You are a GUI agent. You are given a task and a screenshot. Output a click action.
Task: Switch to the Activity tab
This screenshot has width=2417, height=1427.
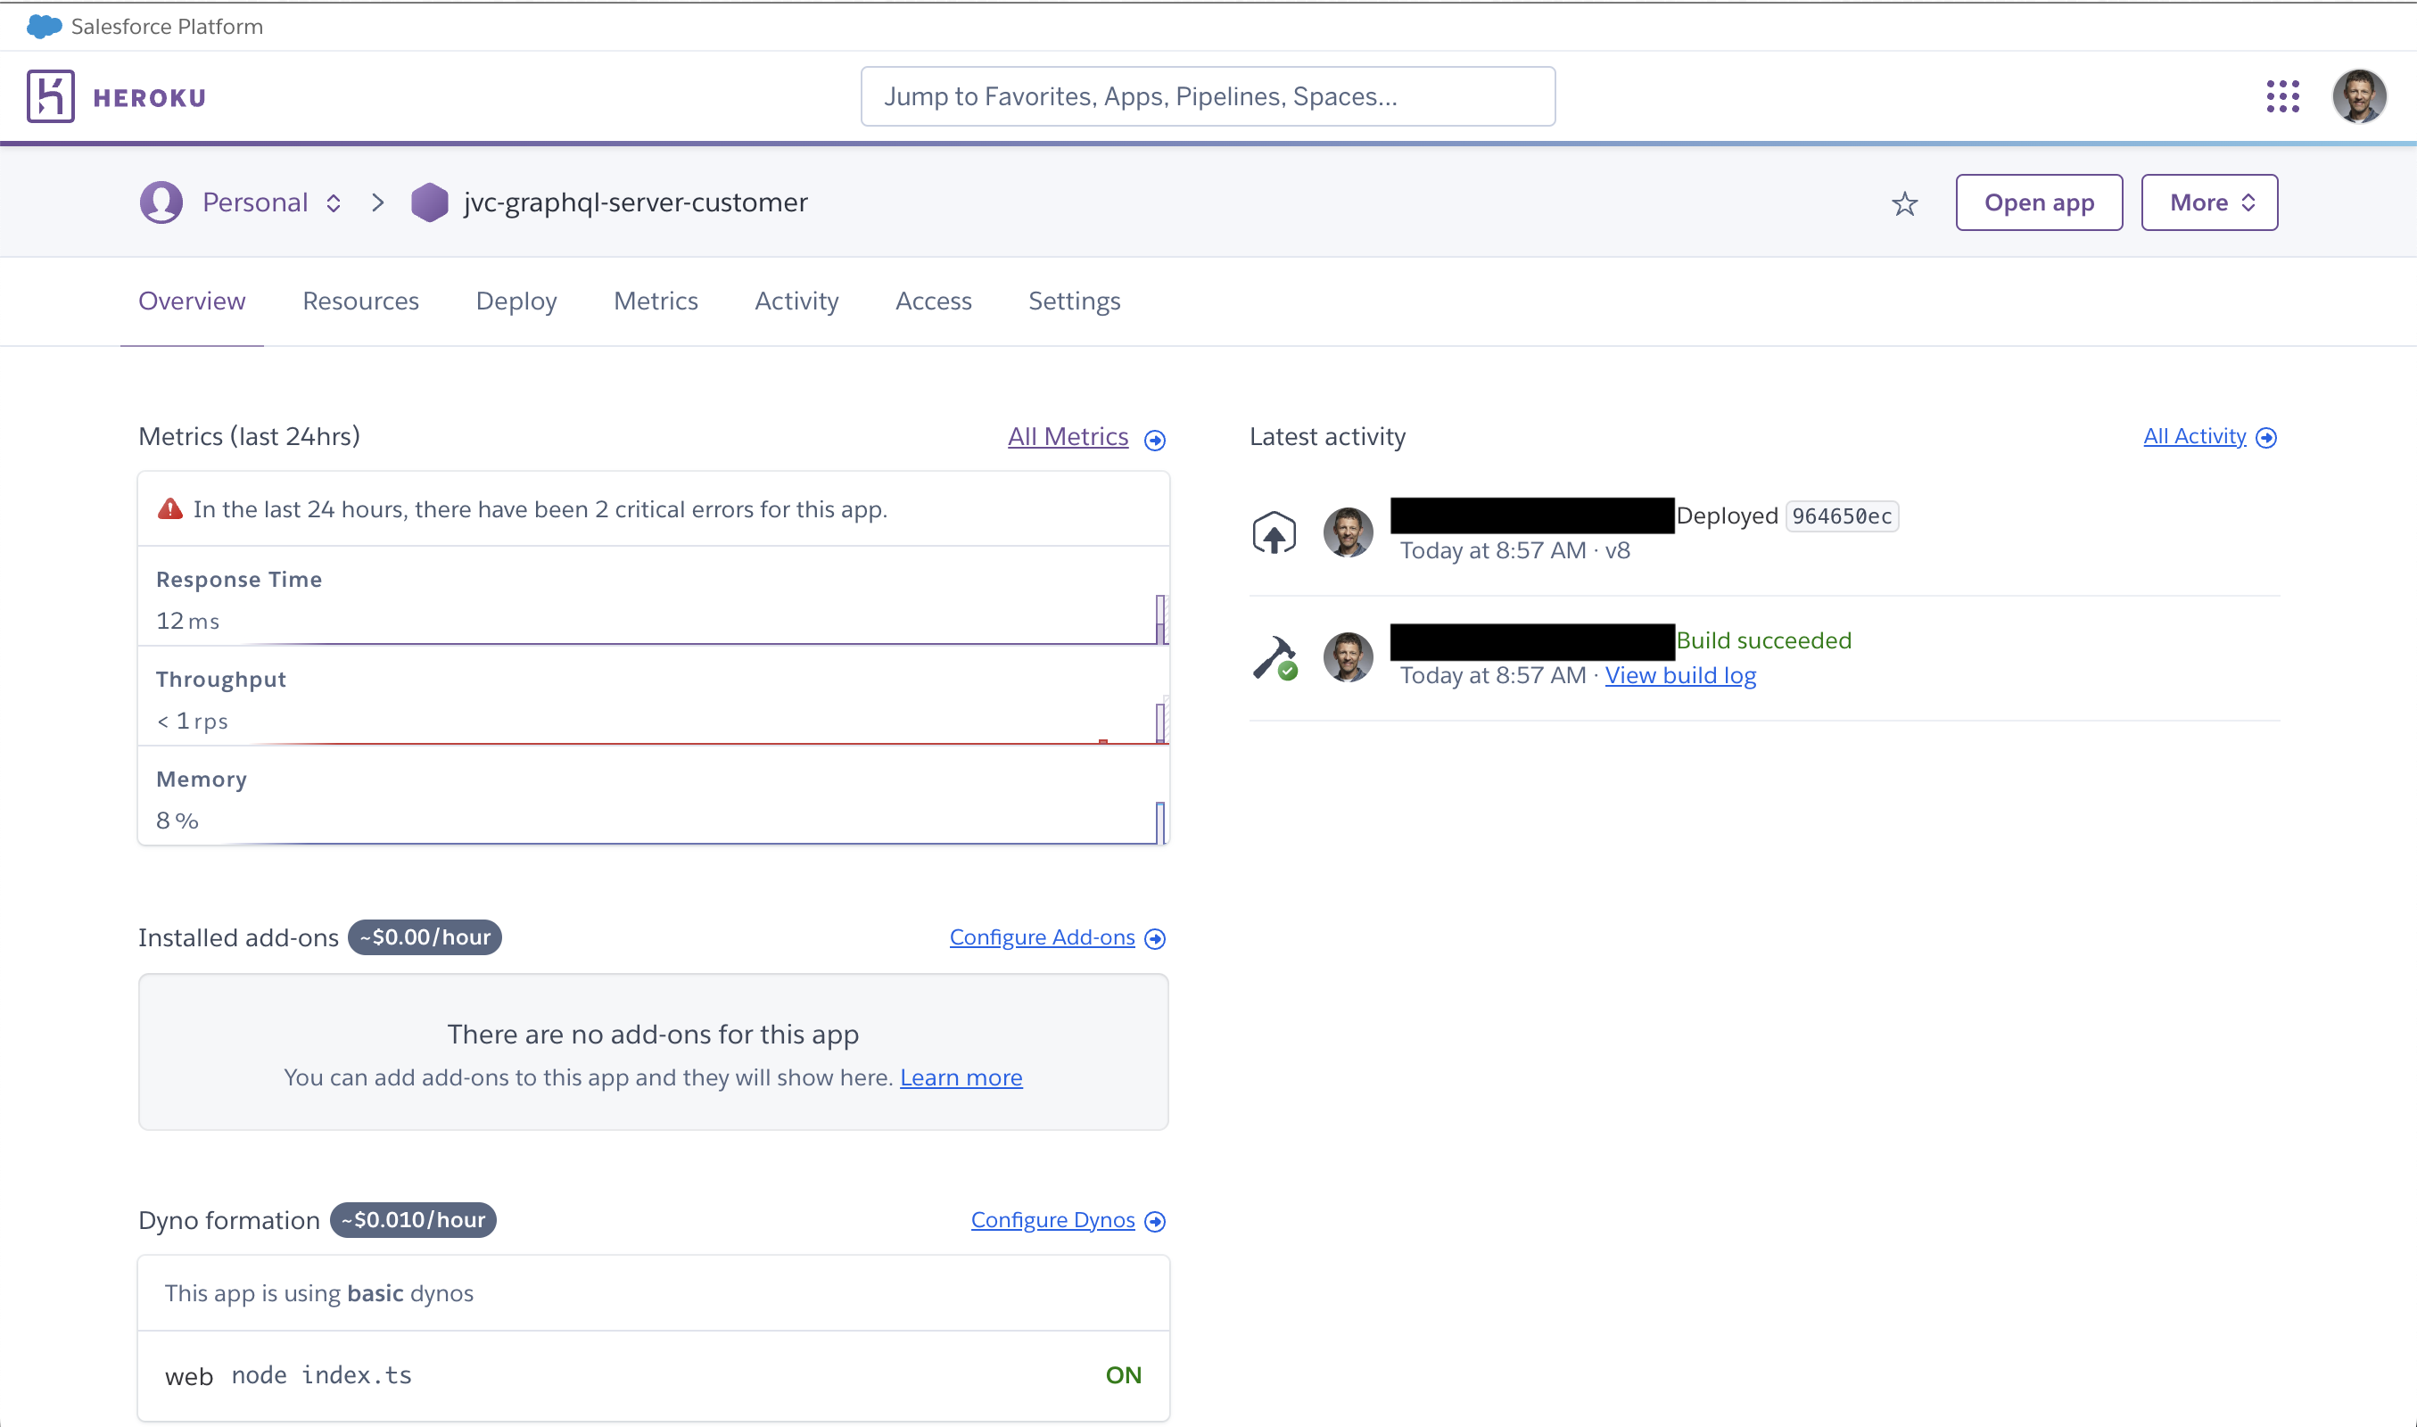796,301
